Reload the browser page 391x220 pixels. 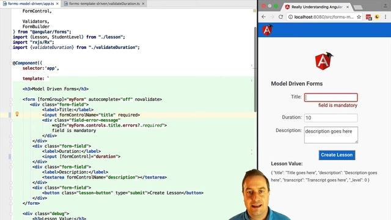(281, 17)
